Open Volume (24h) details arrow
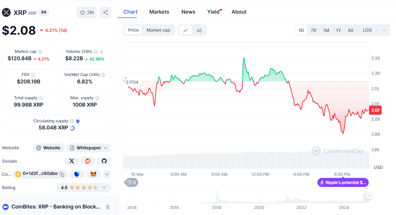The width and height of the screenshot is (396, 215). click(102, 52)
